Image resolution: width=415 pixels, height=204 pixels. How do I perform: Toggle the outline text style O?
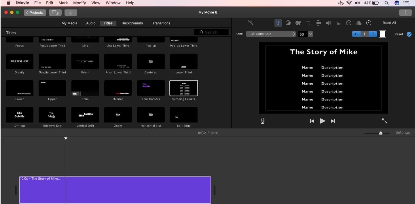point(373,34)
